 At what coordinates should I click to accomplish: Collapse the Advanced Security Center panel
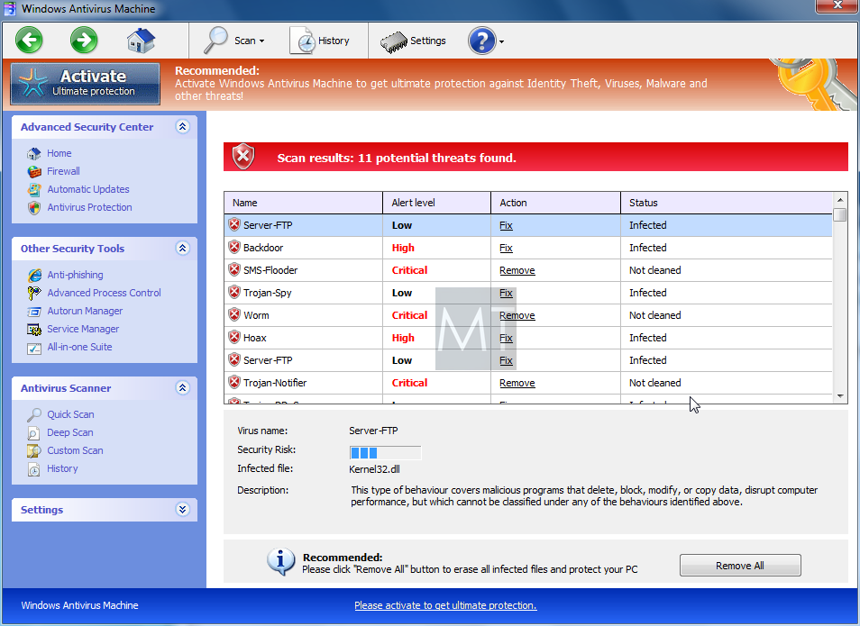coord(183,127)
